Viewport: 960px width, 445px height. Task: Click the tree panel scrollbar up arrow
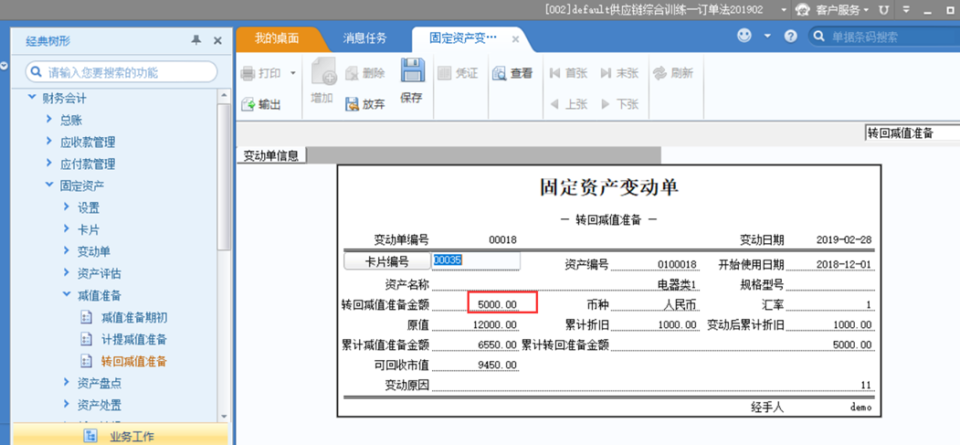[225, 94]
